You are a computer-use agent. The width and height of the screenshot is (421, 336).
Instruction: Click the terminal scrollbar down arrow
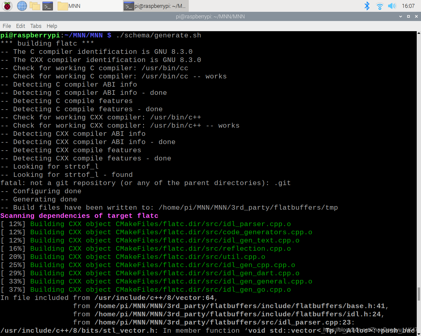tap(419, 334)
